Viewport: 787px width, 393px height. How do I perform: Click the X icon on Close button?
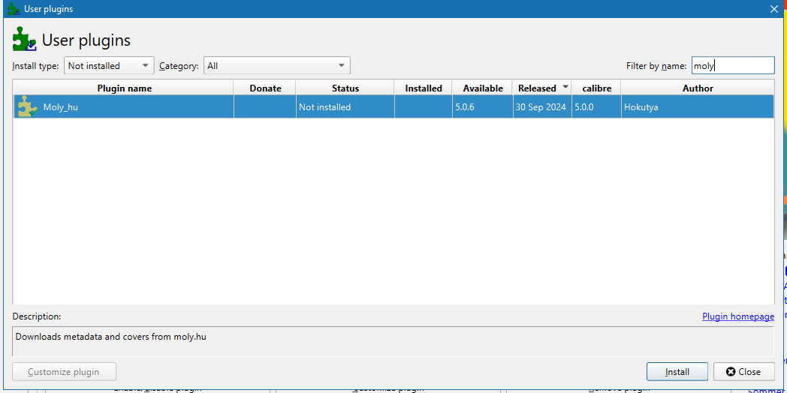(x=731, y=372)
